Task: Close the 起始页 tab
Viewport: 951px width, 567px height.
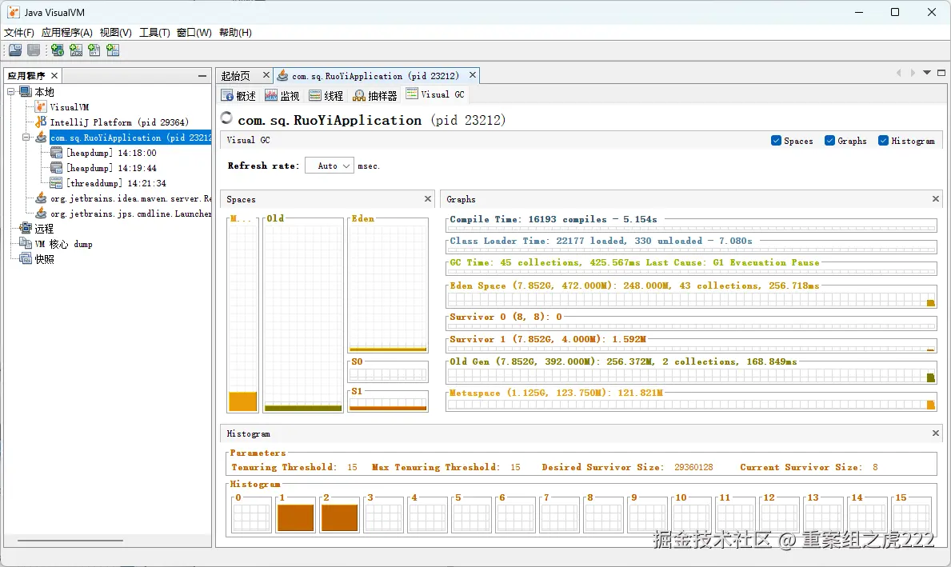Action: (x=266, y=75)
